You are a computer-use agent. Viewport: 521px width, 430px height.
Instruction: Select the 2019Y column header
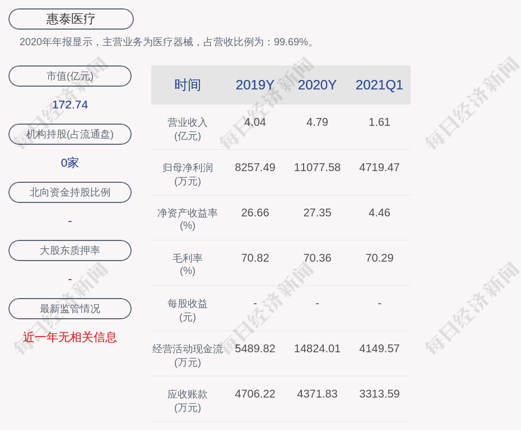[x=255, y=85]
